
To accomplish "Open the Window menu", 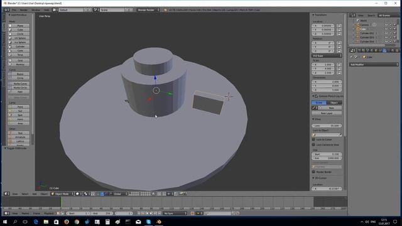I will (36, 10).
